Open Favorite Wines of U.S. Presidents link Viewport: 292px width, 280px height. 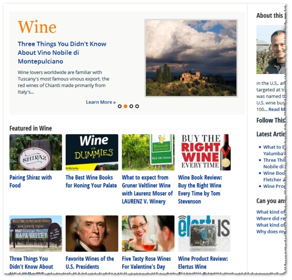[90, 263]
